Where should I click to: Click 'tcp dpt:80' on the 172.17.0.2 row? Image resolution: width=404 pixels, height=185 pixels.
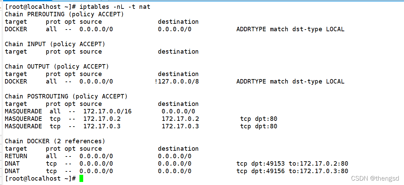[x=259, y=119]
